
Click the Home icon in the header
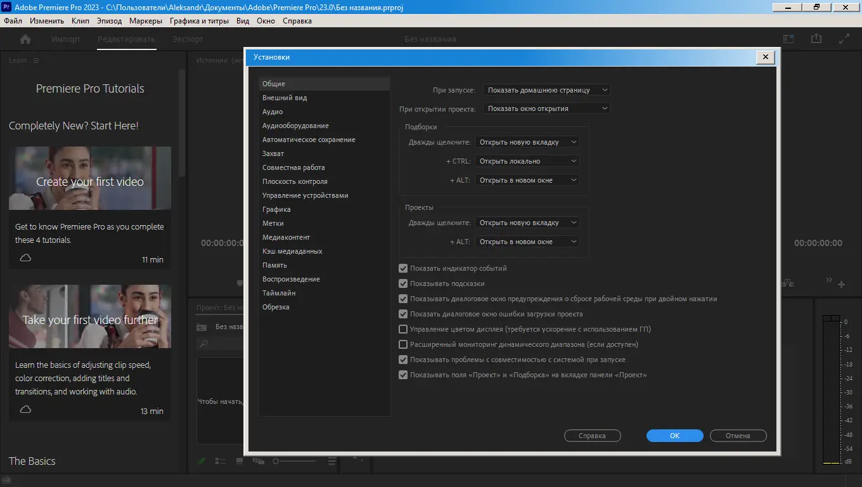pyautogui.click(x=25, y=39)
